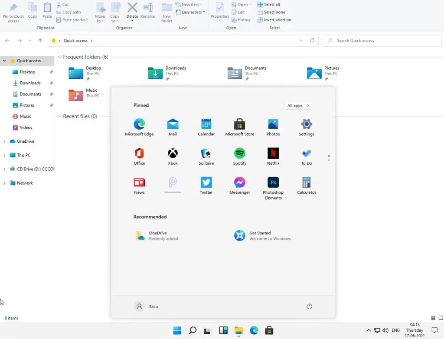Open Spotify from the Start menu
The width and height of the screenshot is (444, 339).
pos(239,157)
